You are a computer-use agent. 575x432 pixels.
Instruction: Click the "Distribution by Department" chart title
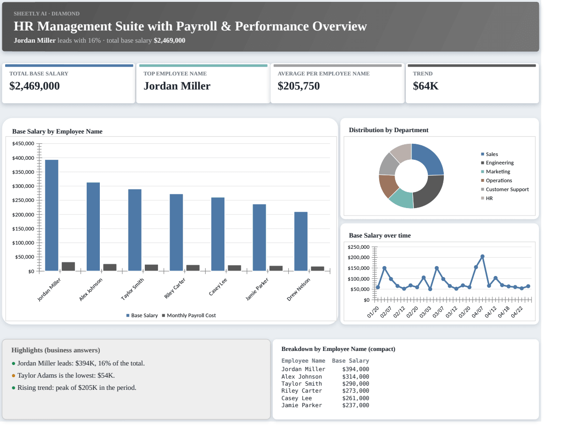click(388, 130)
